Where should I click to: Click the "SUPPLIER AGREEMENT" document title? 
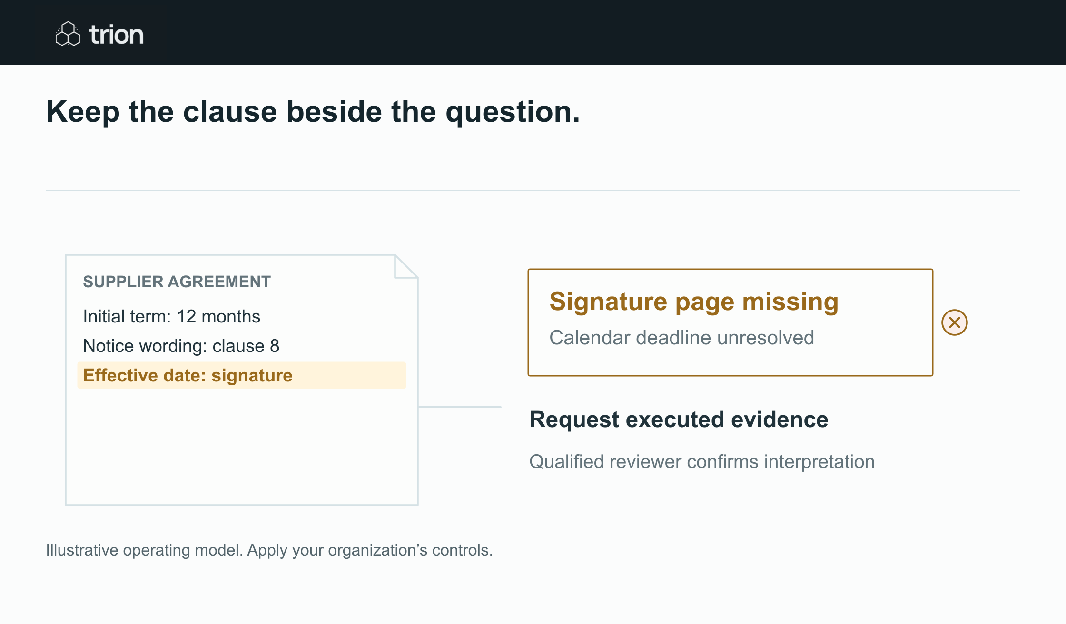tap(177, 282)
